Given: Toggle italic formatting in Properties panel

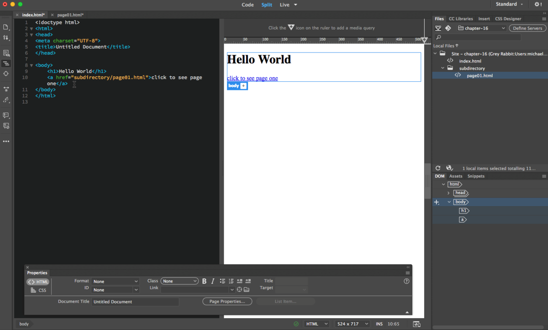Looking at the screenshot, I should [212, 281].
